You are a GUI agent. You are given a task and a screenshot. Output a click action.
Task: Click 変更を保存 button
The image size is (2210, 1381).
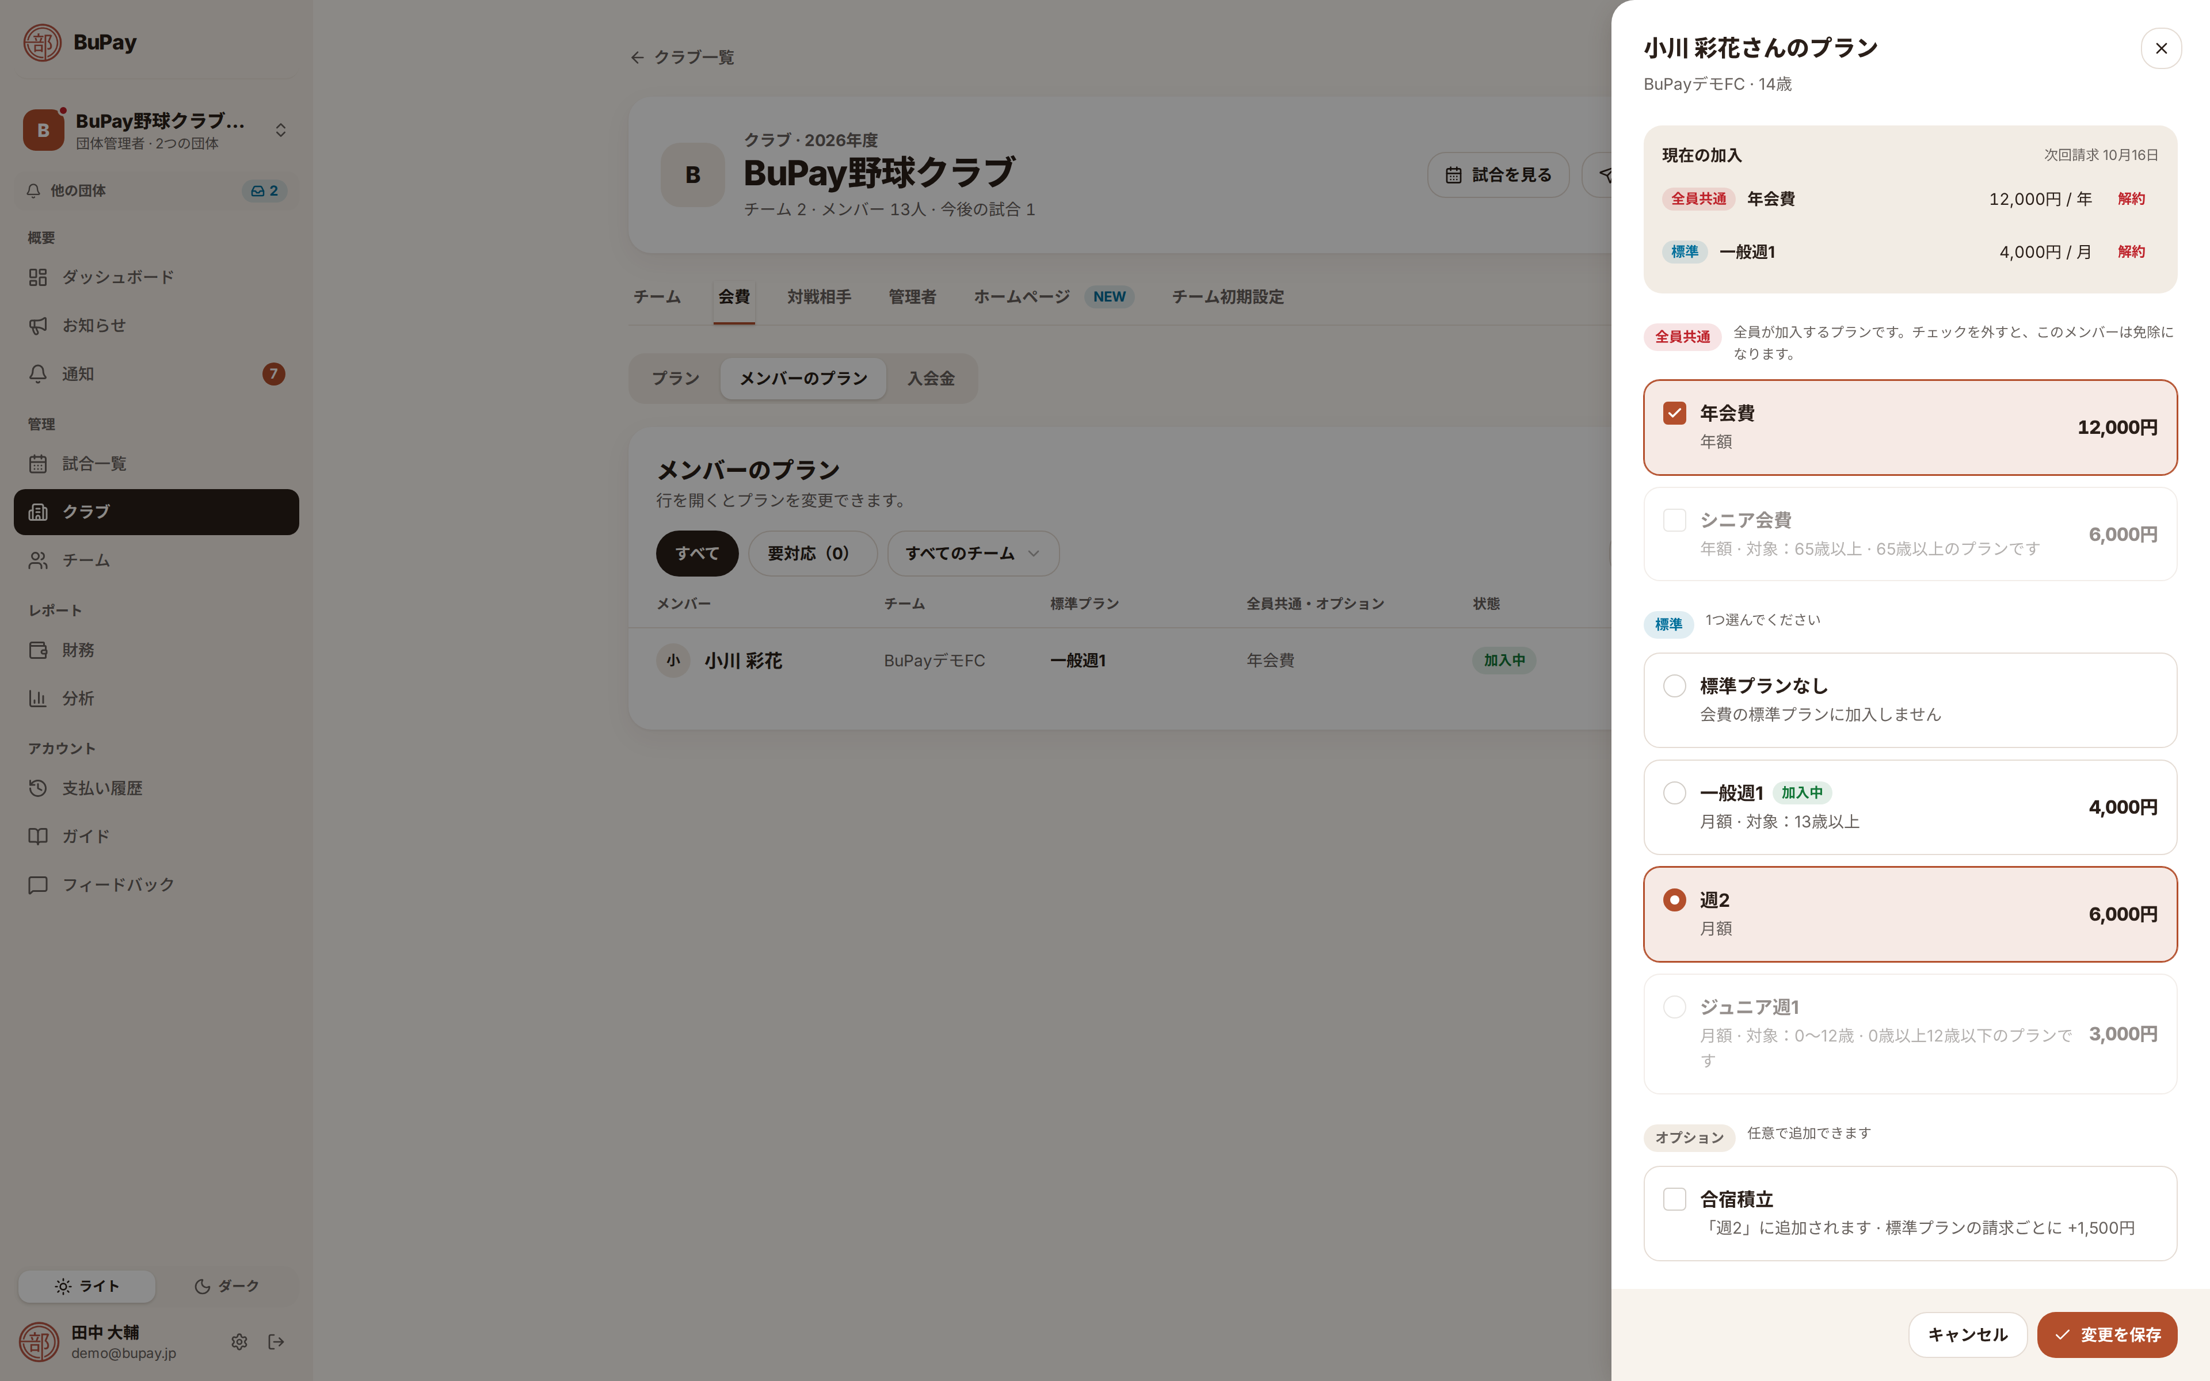pyautogui.click(x=2107, y=1334)
